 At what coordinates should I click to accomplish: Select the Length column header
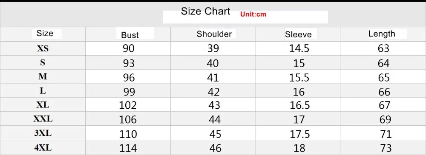coord(382,34)
